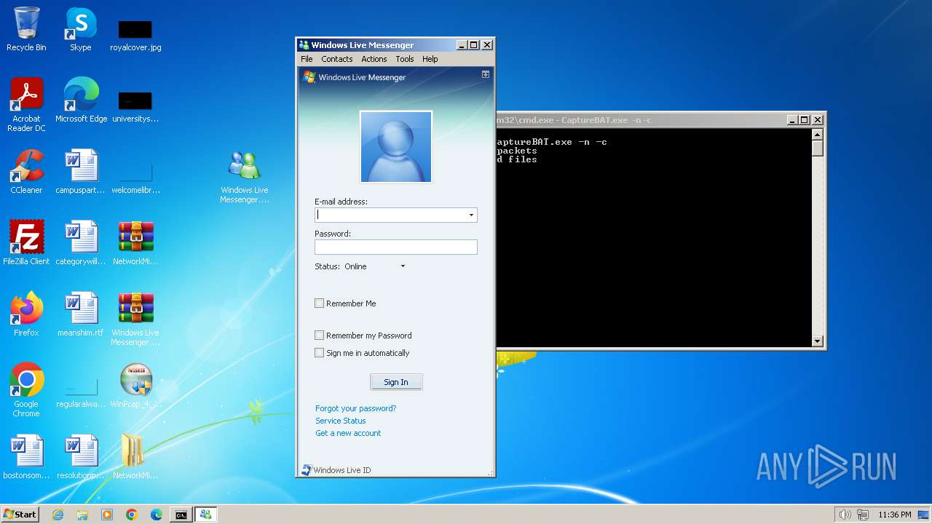This screenshot has height=524, width=932.
Task: Click cmd window scrollbar down arrow
Action: [x=817, y=341]
